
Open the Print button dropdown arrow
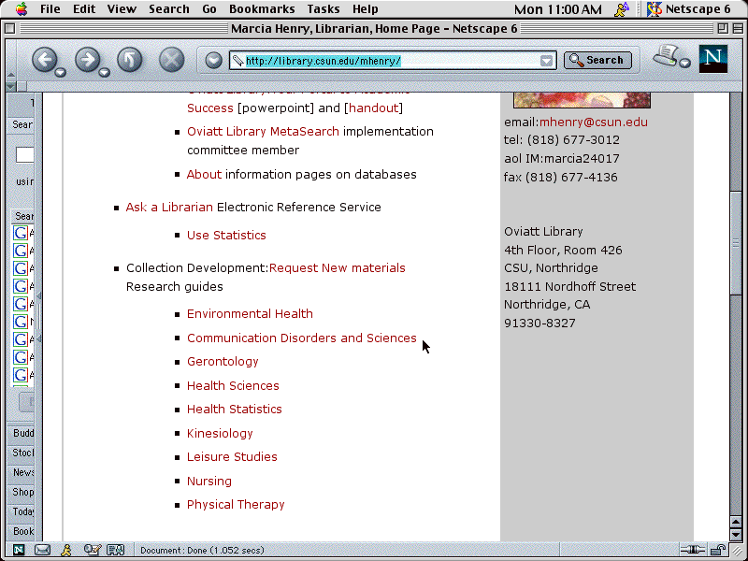685,63
